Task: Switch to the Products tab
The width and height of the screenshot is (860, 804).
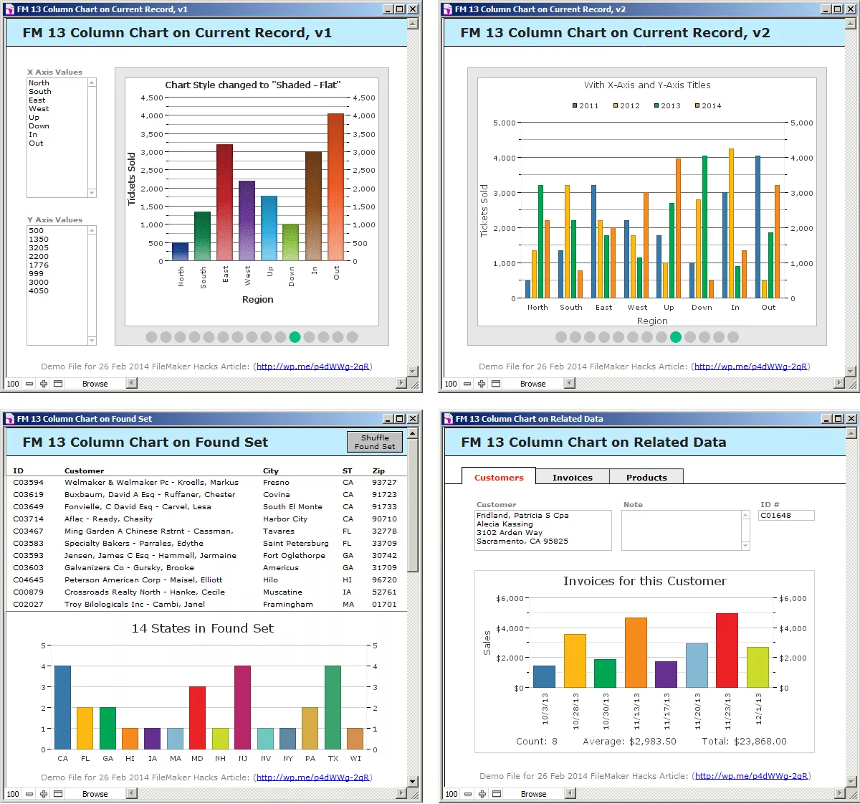Action: pos(646,477)
